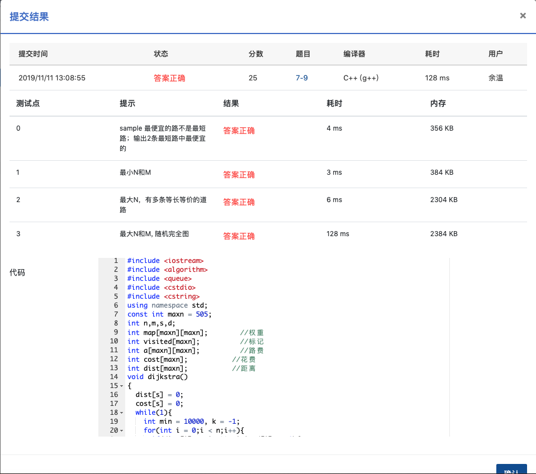Screen dimensions: 536x474
Task: Click the code line int map[maxn][maxn]
Action: pos(168,333)
